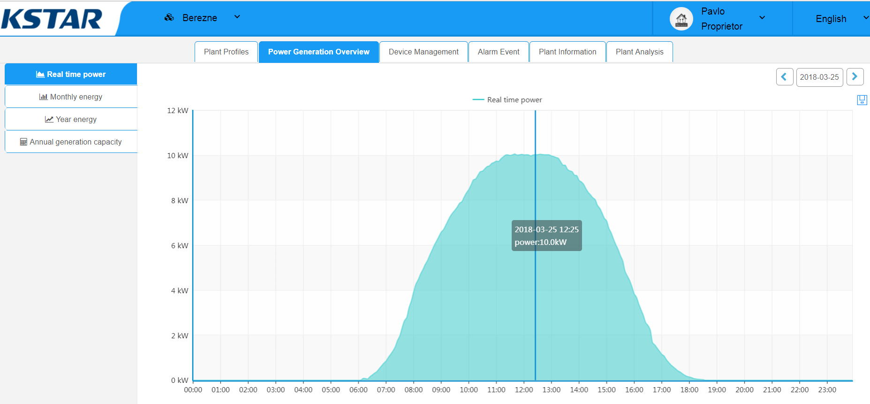This screenshot has height=404, width=870.
Task: Open the Real time power sidebar item
Action: tap(71, 74)
